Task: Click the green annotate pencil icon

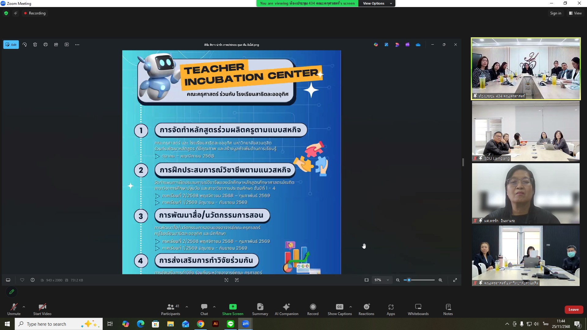Action: tap(12, 292)
